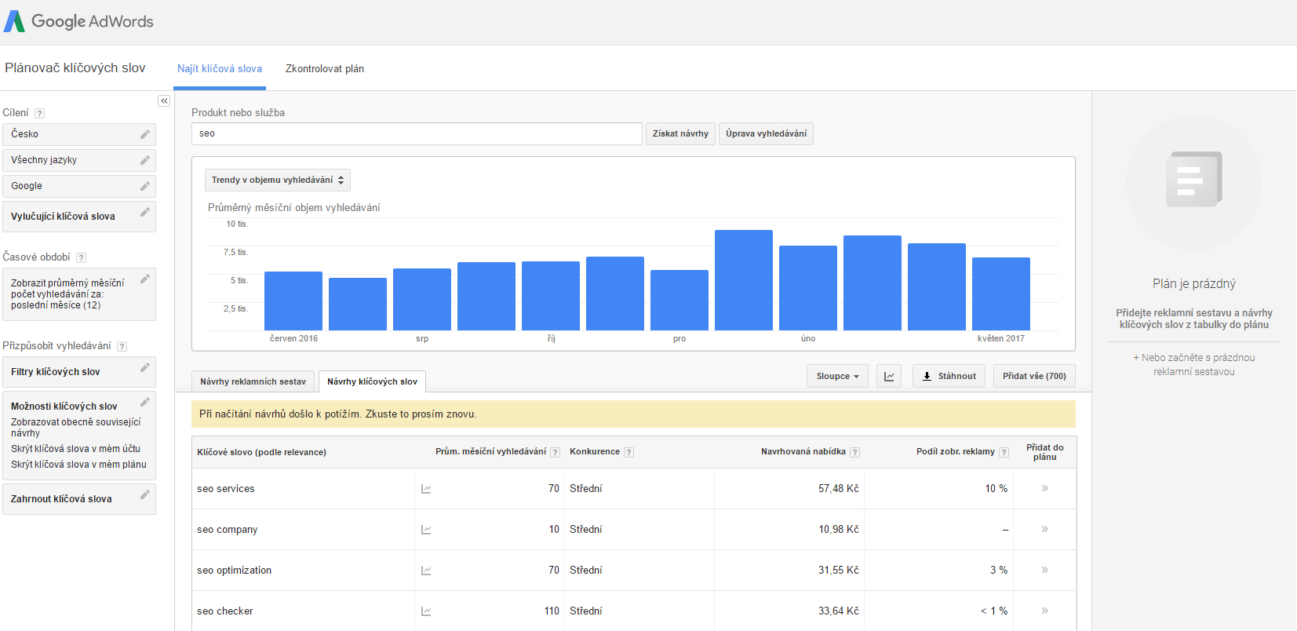The height and width of the screenshot is (631, 1297).
Task: Click the Google AdWords logo
Action: point(78,21)
